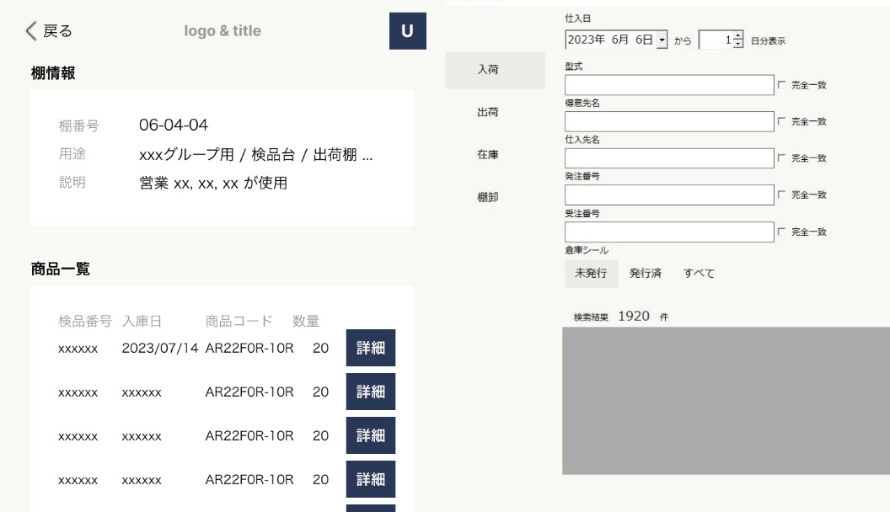The height and width of the screenshot is (512, 890).
Task: Focus the 発注番号 input field
Action: [669, 195]
